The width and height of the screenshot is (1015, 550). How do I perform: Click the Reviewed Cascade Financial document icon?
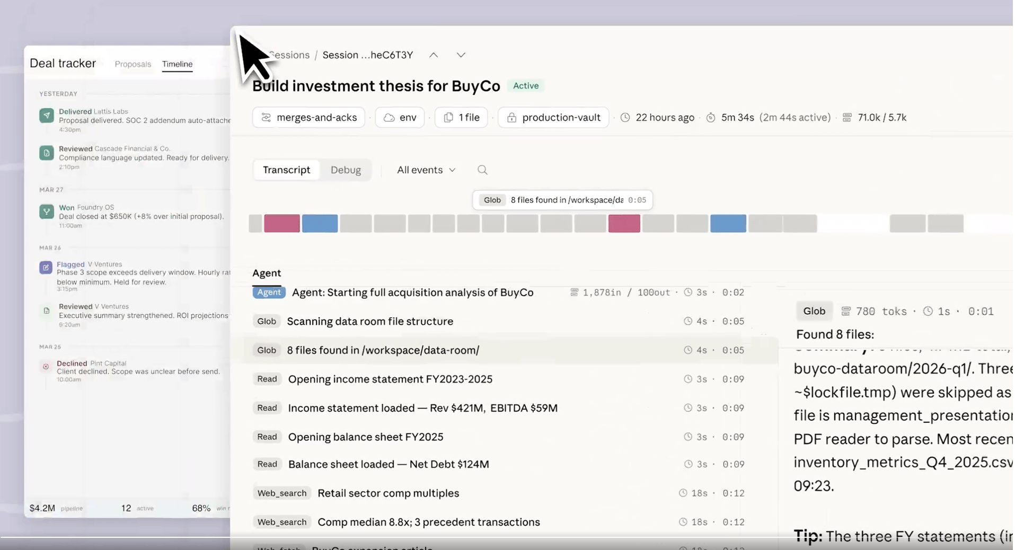47,153
